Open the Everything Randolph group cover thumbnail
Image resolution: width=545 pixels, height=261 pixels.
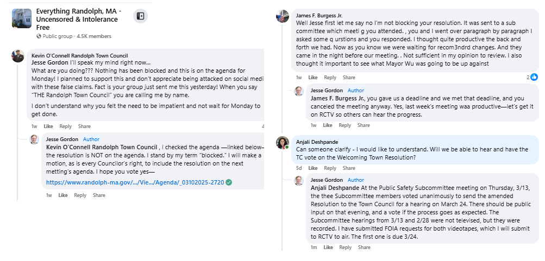pyautogui.click(x=21, y=18)
